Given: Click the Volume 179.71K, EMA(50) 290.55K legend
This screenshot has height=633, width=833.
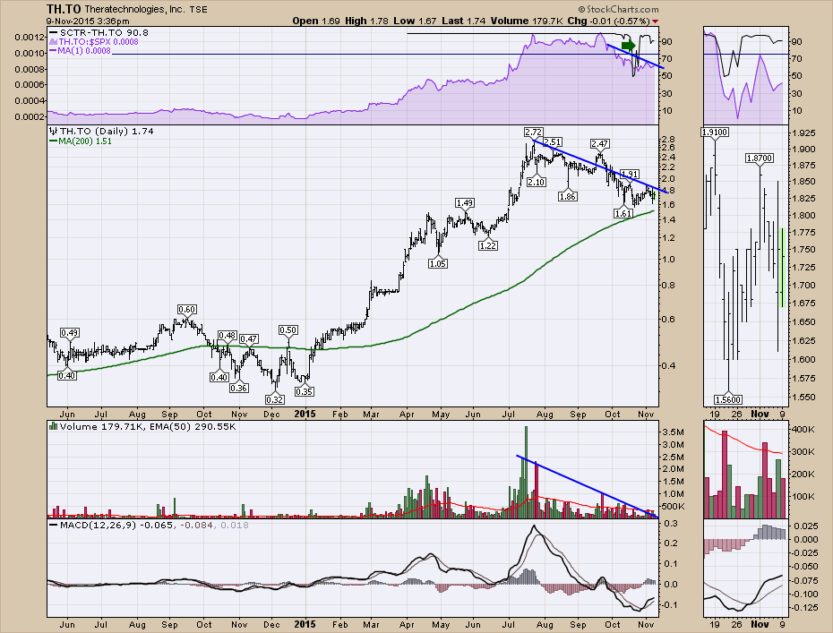Looking at the screenshot, I should point(148,426).
